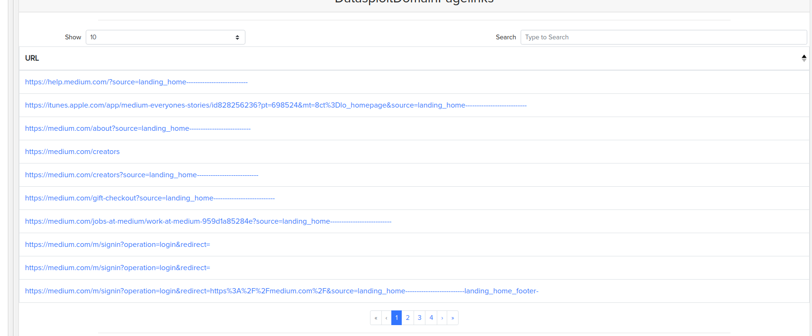Focus the Type to Search field
The image size is (812, 336).
[x=664, y=37]
